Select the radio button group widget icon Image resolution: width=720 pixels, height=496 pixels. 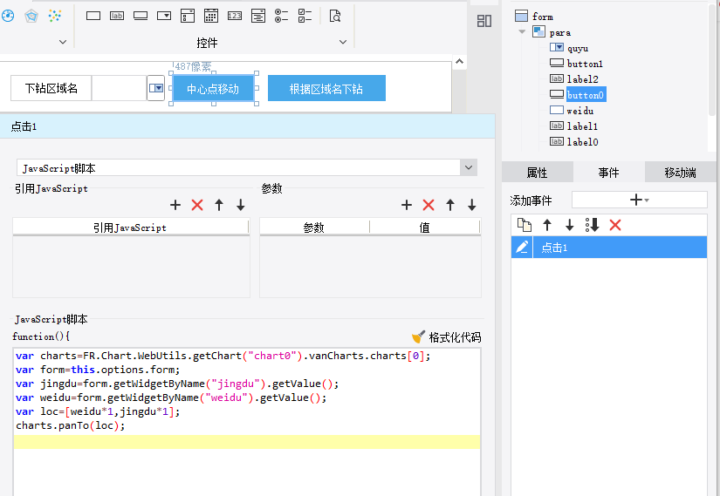point(282,16)
